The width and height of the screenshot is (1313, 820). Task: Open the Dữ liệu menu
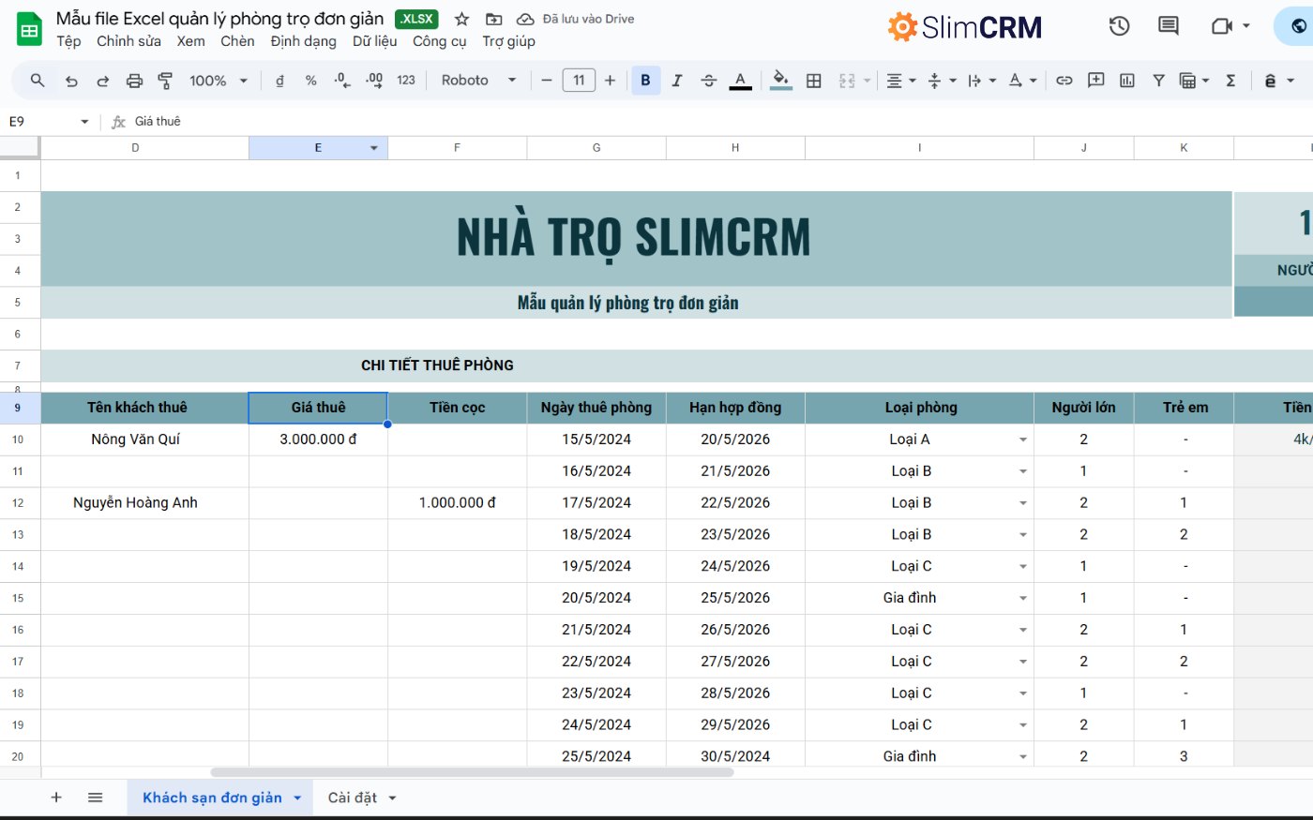375,41
